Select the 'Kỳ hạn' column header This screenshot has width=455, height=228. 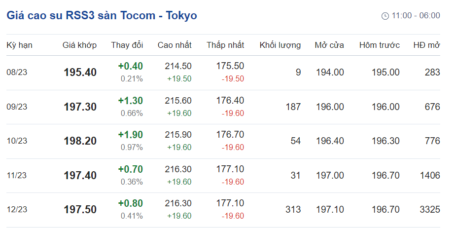pos(19,45)
